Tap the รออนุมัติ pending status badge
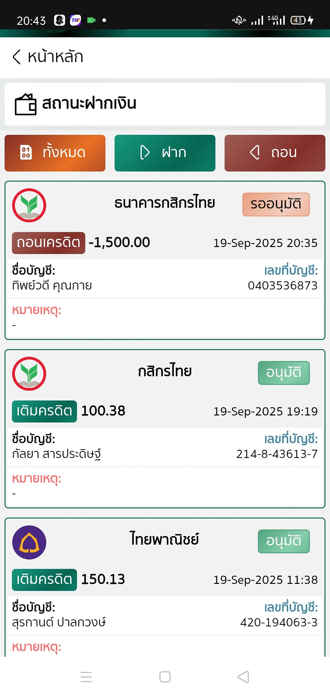This screenshot has width=330, height=697. click(x=276, y=204)
